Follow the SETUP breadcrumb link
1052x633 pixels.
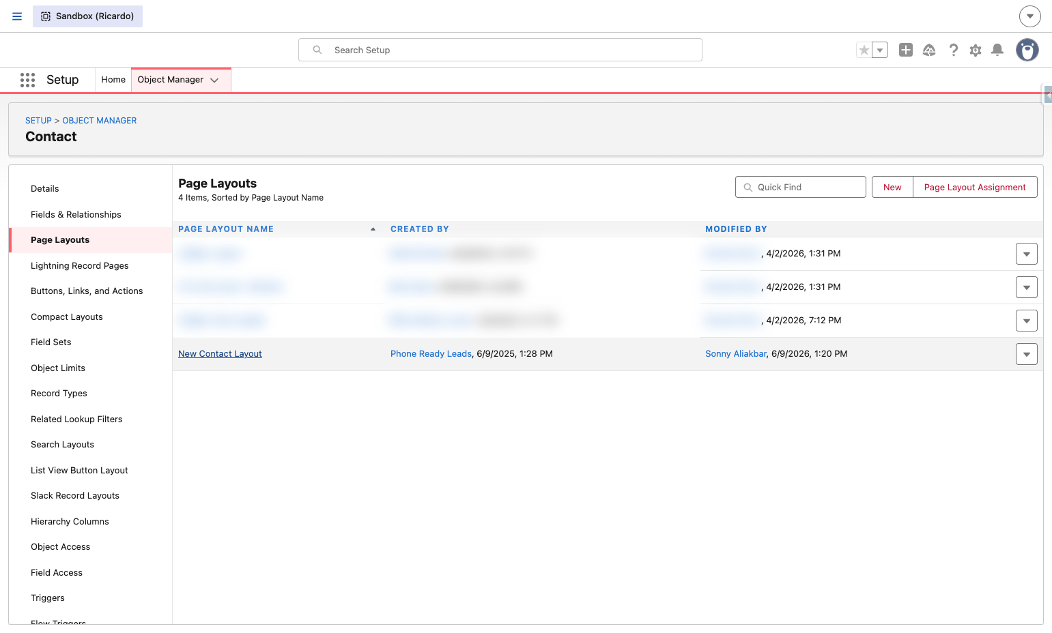point(38,121)
